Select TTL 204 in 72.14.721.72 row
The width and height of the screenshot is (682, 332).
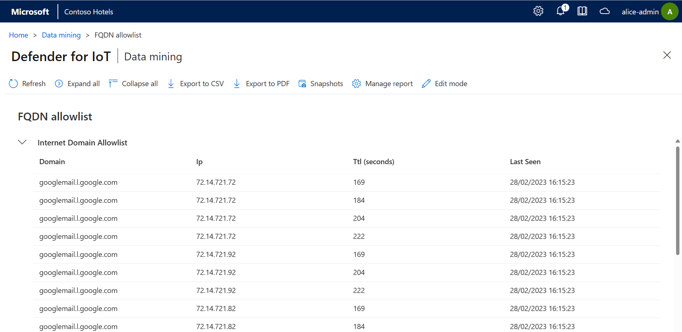[359, 218]
